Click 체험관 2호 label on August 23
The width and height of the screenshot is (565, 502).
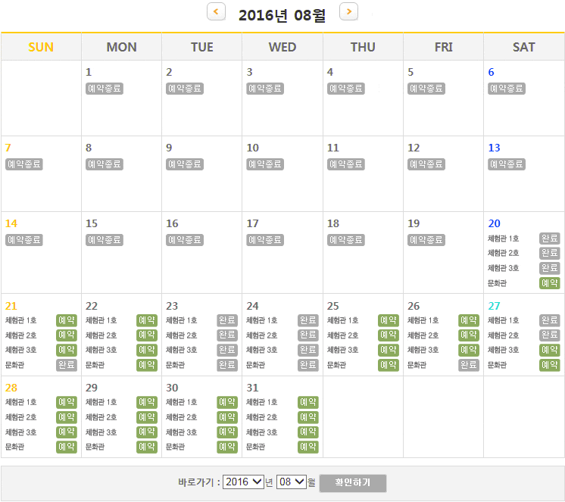click(x=182, y=335)
